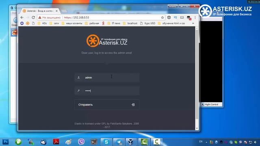Open Viber from the taskbar
The image size is (260, 146).
click(81, 142)
